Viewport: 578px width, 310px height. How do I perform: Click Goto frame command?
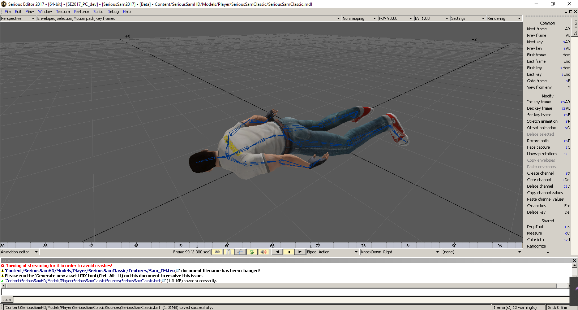(548, 81)
